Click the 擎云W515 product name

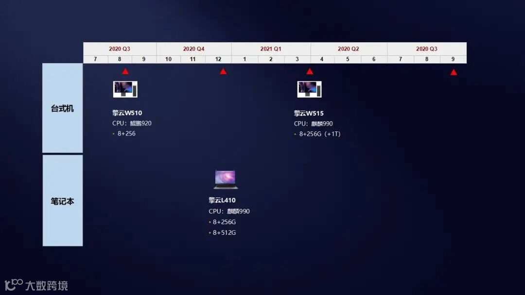tap(309, 113)
